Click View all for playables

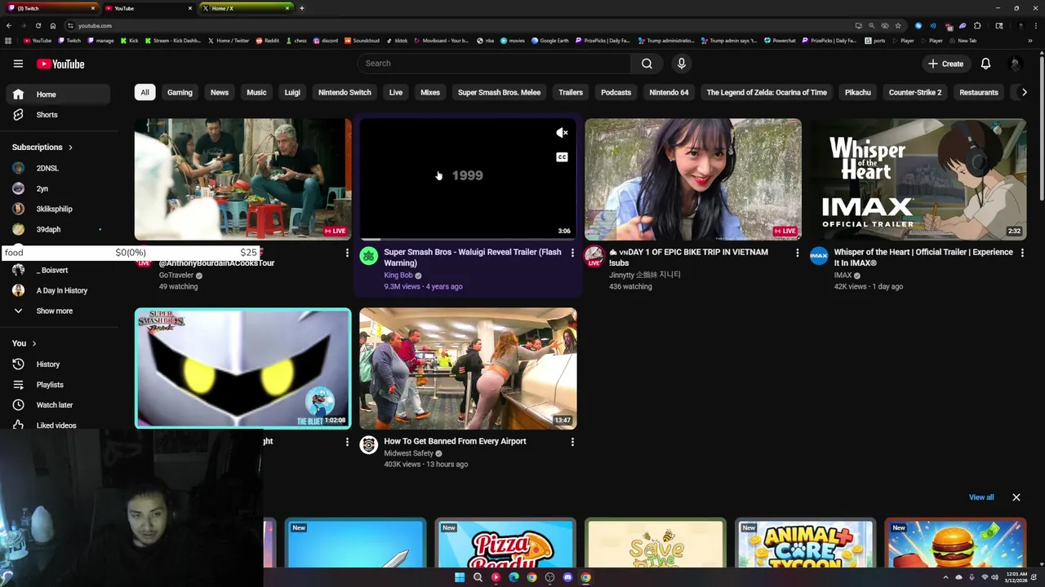(981, 497)
